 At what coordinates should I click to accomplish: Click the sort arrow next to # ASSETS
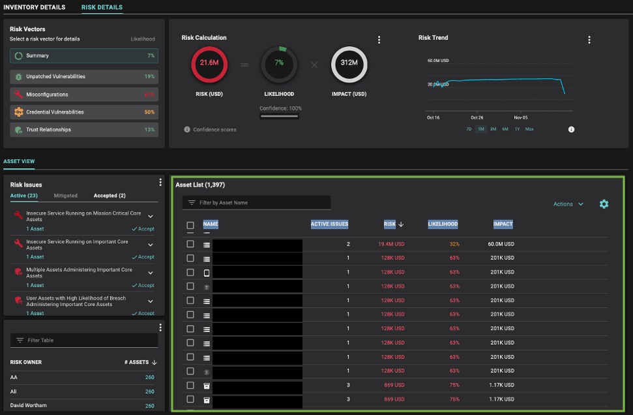(x=155, y=362)
